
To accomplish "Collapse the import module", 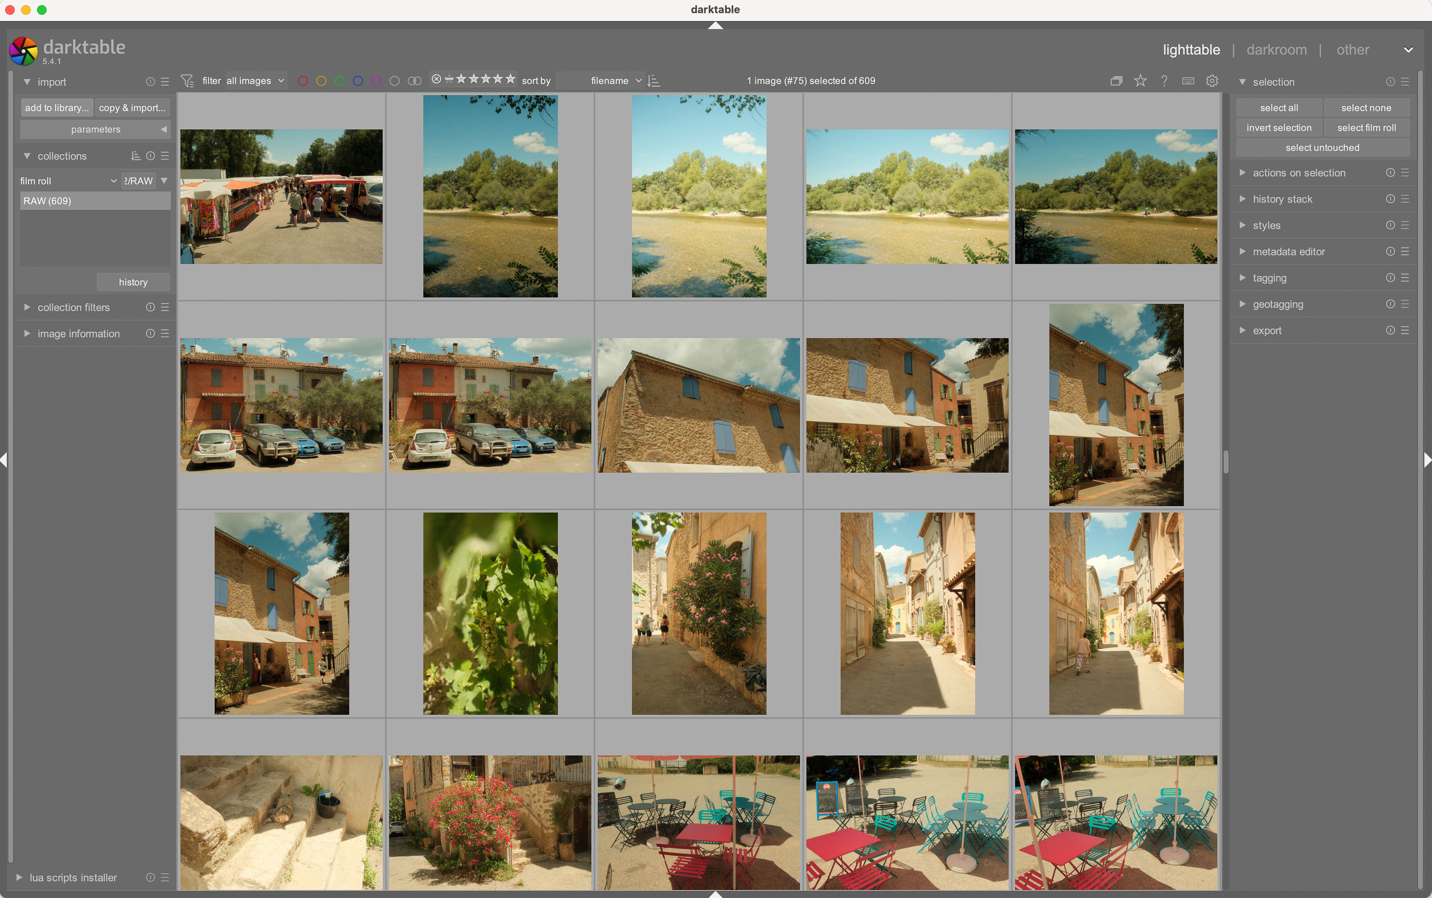I will coord(27,82).
